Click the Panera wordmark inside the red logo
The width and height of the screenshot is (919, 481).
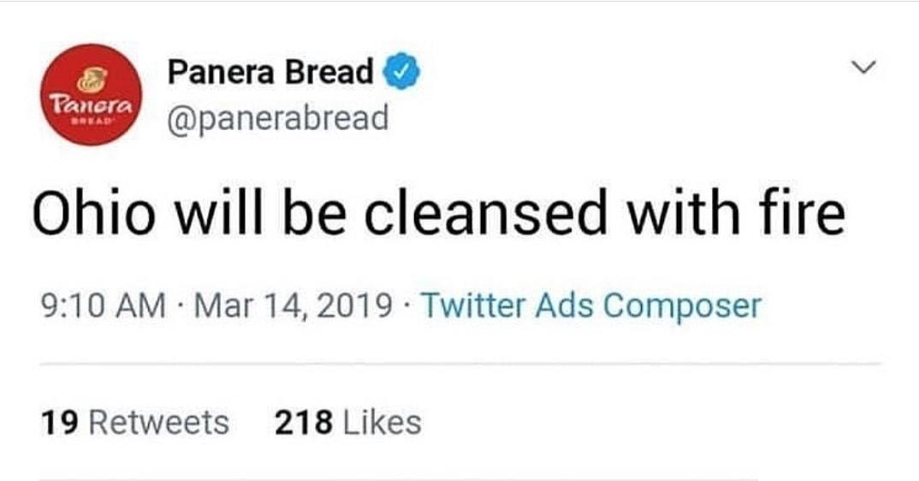90,107
